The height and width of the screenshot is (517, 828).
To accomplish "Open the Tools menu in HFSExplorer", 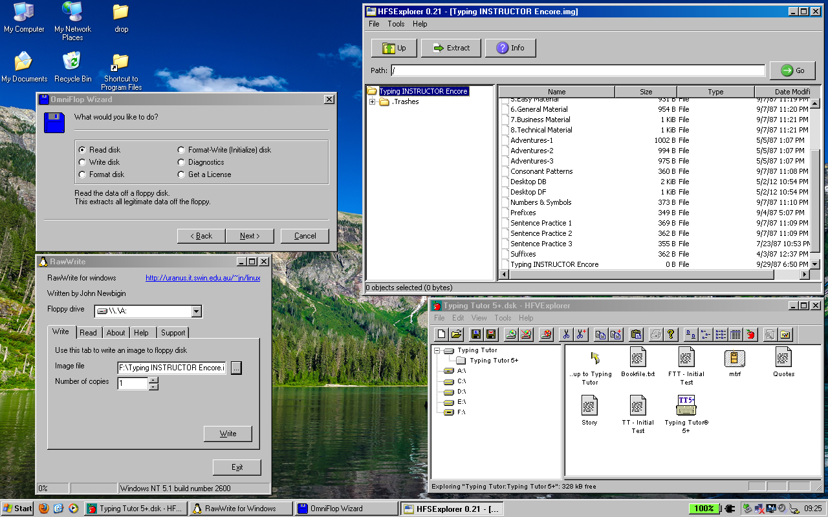I will (396, 24).
